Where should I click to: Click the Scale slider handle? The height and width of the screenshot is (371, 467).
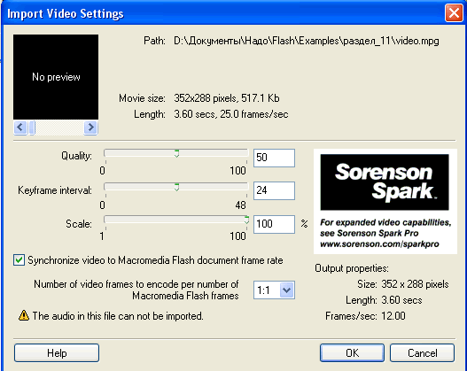point(246,220)
